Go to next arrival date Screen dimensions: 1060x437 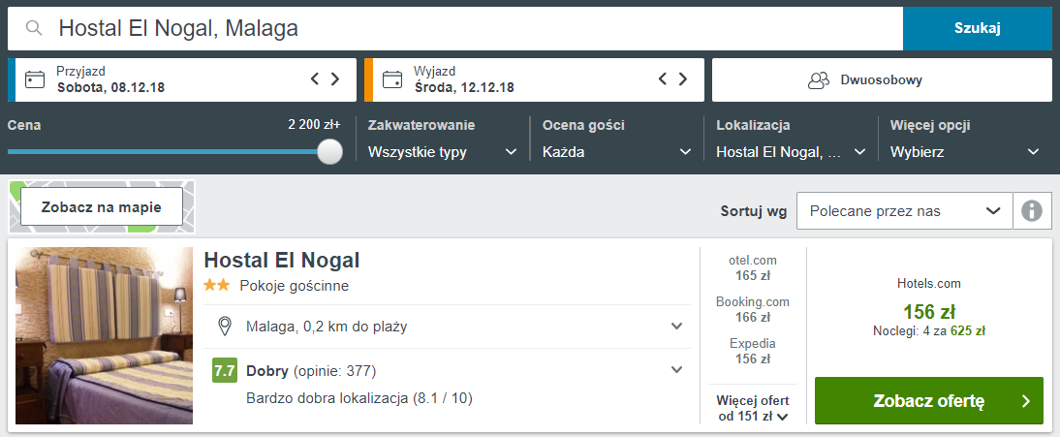click(334, 79)
